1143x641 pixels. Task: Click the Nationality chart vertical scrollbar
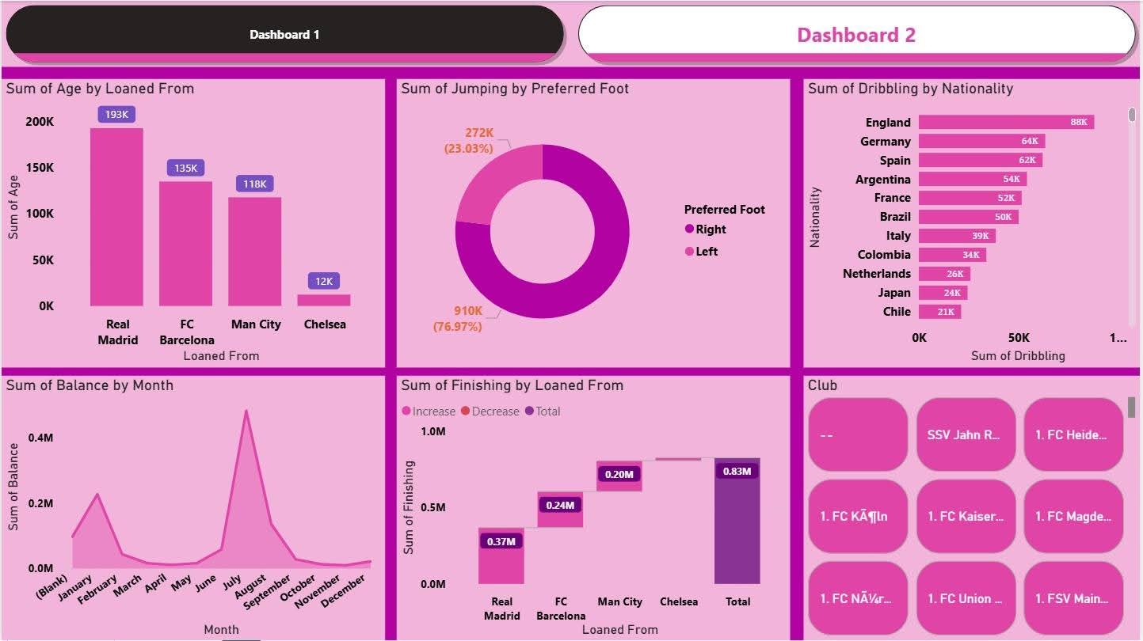click(1132, 116)
